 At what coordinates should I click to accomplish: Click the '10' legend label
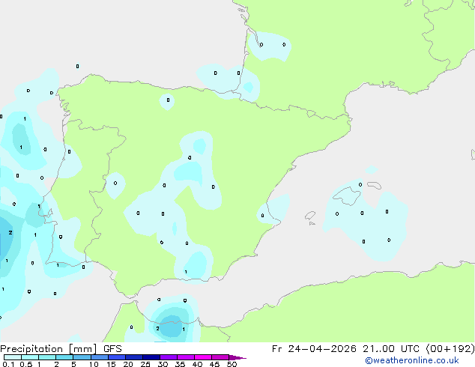tap(94, 364)
